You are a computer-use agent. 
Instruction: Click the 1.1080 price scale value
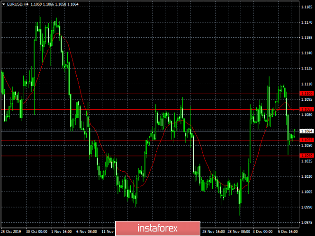pyautogui.click(x=307, y=115)
